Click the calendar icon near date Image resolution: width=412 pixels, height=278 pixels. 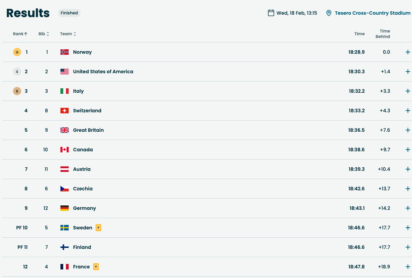click(271, 13)
